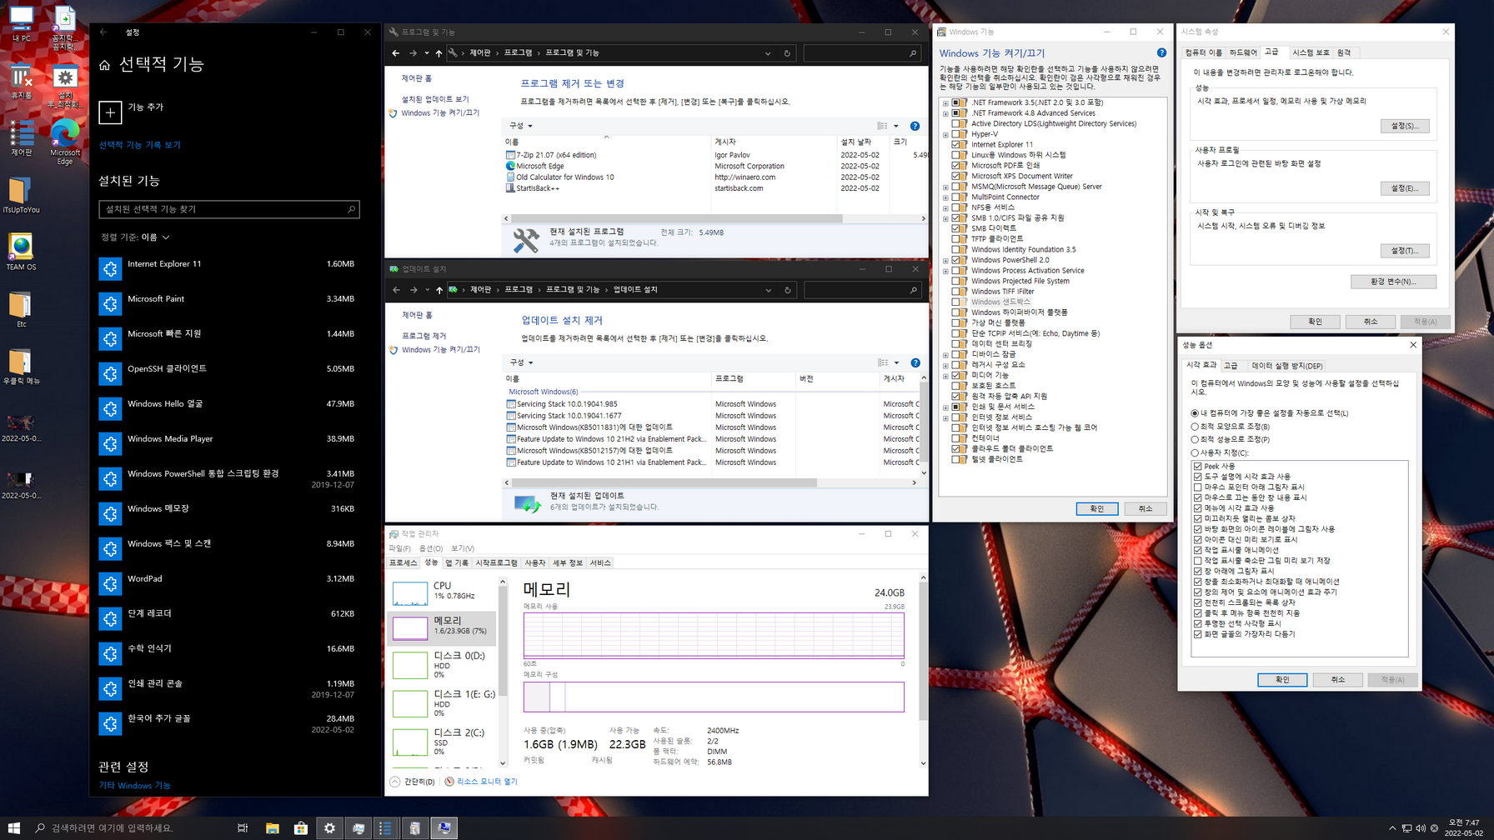Viewport: 1494px width, 840px height.
Task: Toggle TFTP client checkbox
Action: (x=956, y=239)
